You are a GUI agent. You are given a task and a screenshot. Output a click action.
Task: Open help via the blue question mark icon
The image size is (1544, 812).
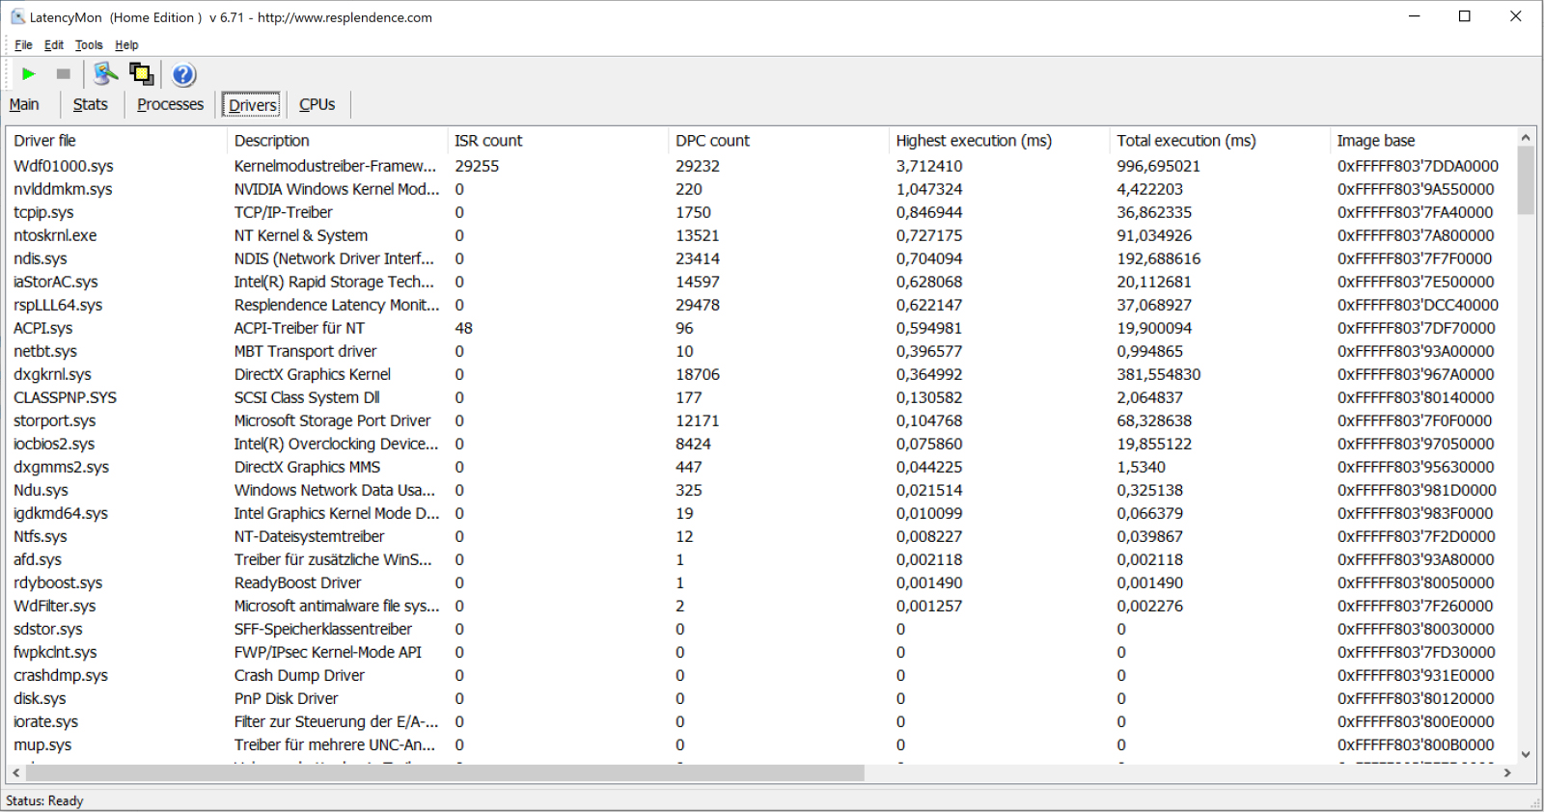tap(183, 74)
